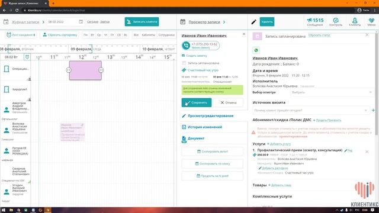Click left resize handle of the pink appointment
Screen dimensions: 379x213
(x=69, y=70)
